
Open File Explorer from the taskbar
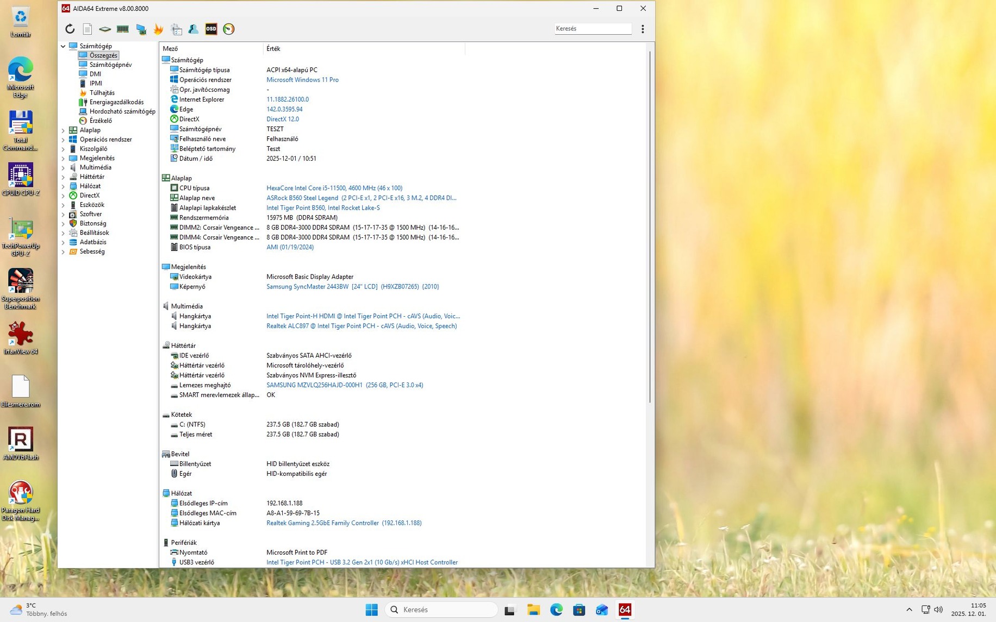[533, 610]
